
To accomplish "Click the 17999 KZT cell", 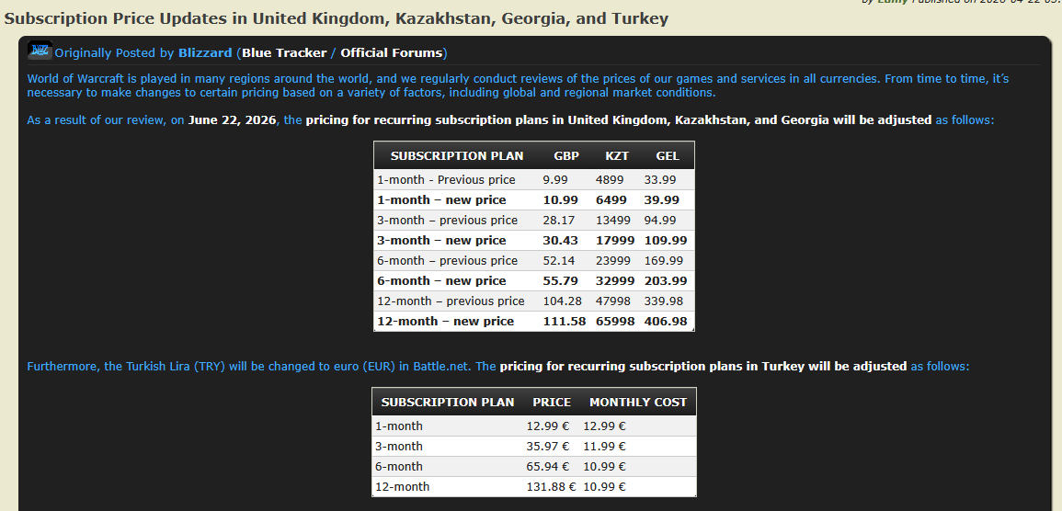I will coord(615,241).
